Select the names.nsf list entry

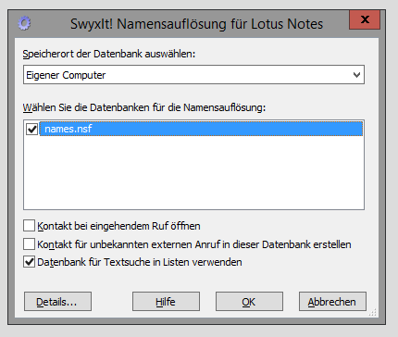click(x=201, y=129)
